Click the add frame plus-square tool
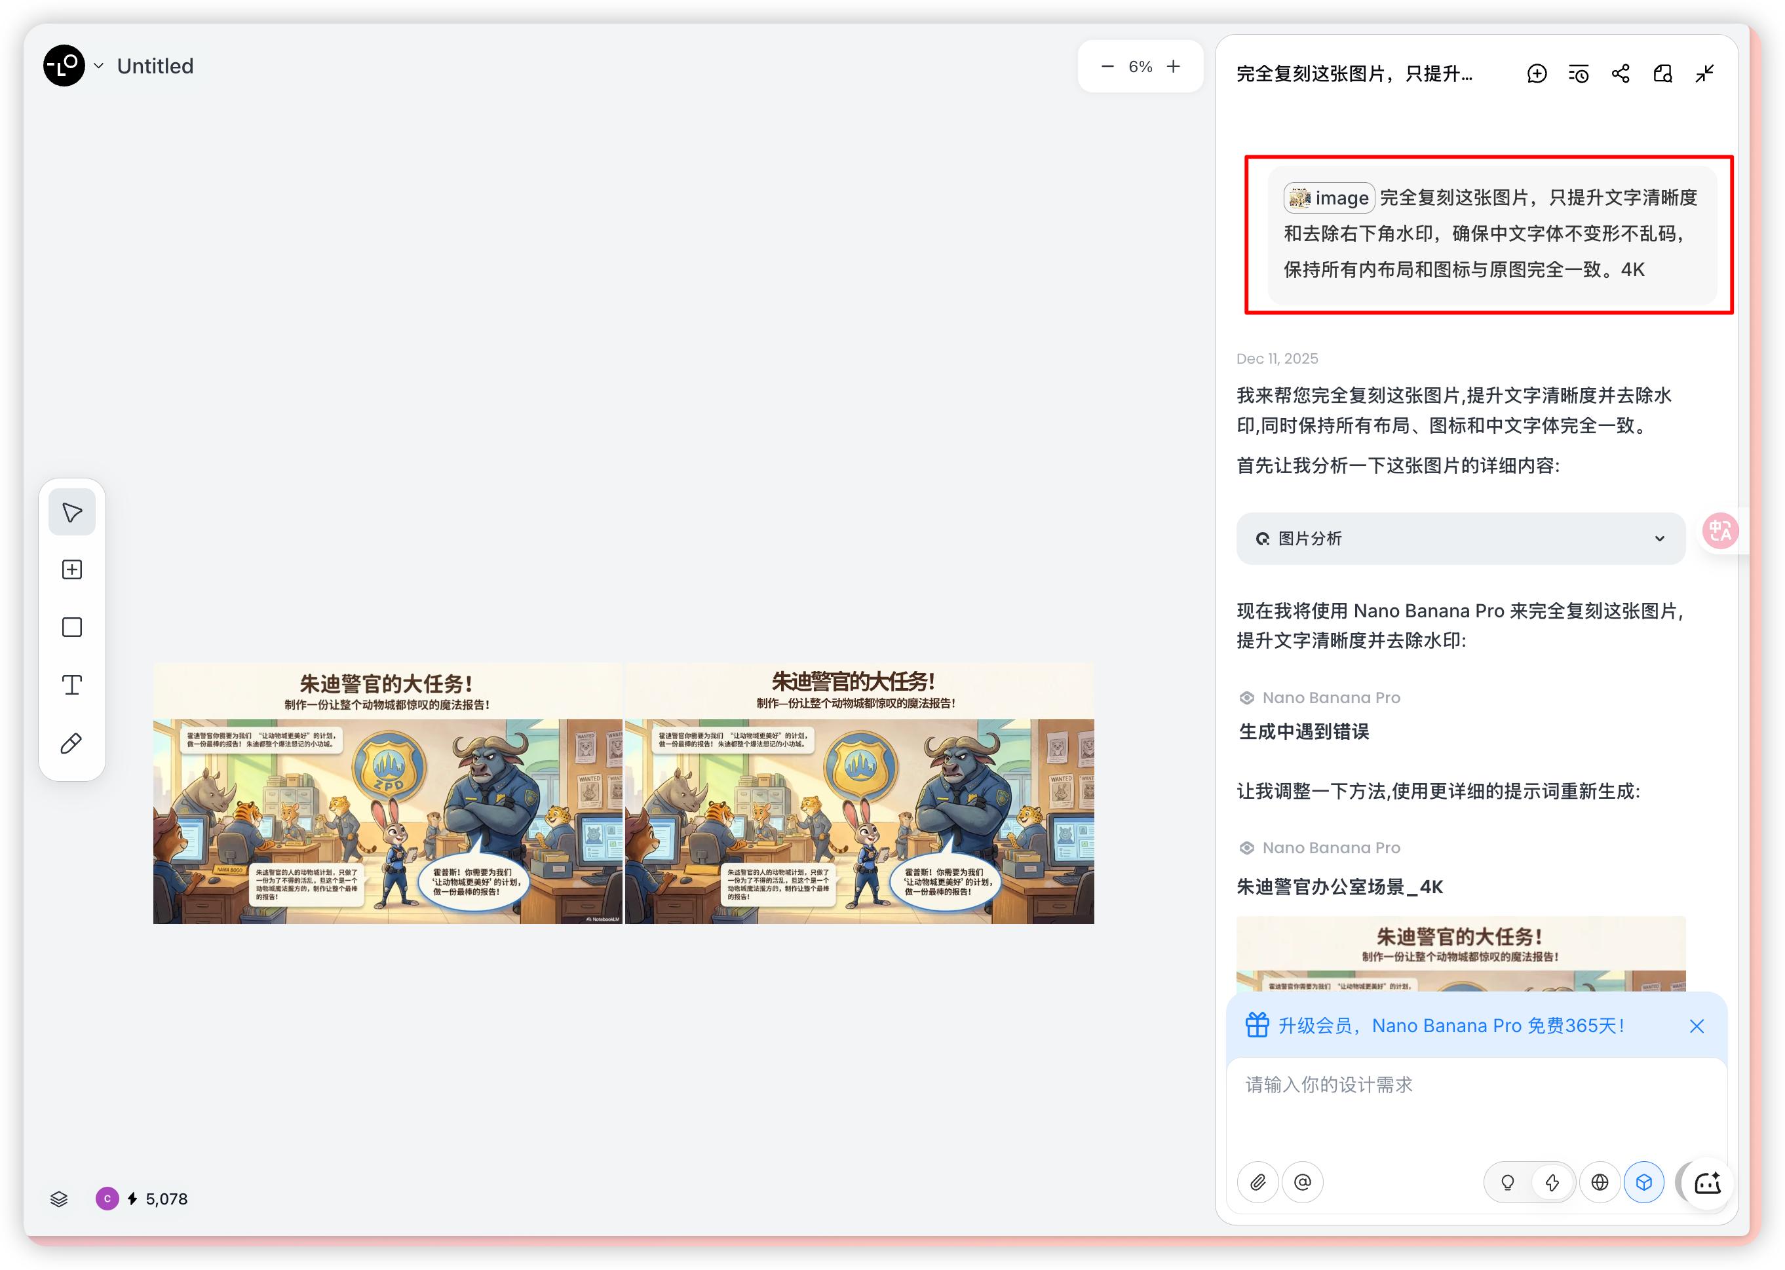Screen dimensions: 1785x1270 coord(72,569)
